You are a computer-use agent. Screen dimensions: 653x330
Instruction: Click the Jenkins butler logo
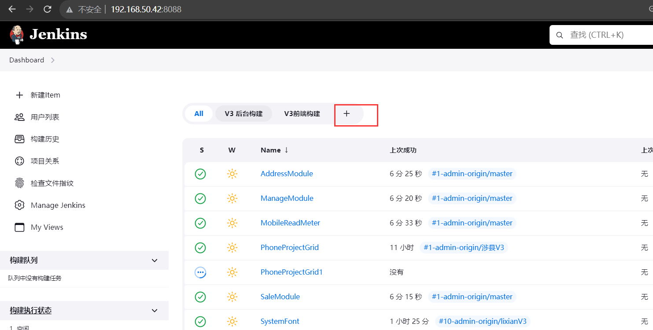[17, 35]
